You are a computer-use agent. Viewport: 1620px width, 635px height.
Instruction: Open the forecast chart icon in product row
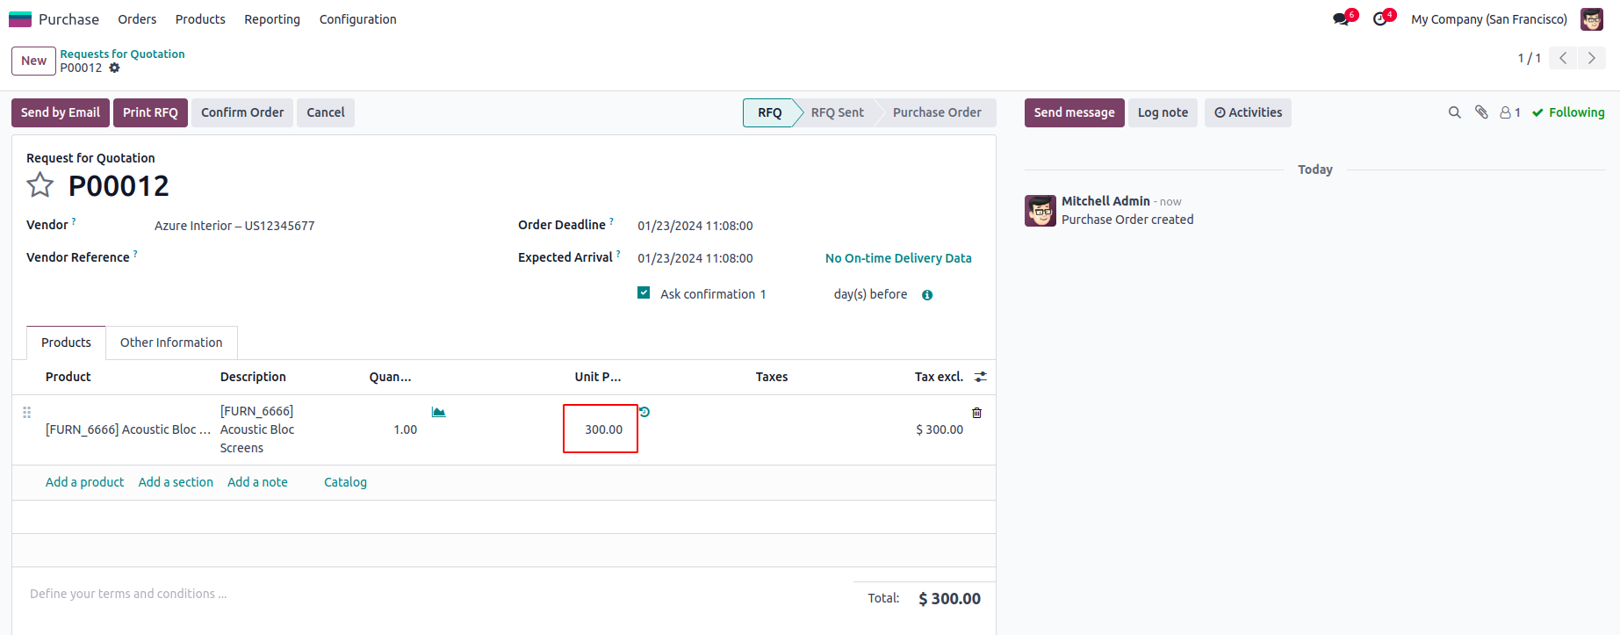pyautogui.click(x=438, y=412)
